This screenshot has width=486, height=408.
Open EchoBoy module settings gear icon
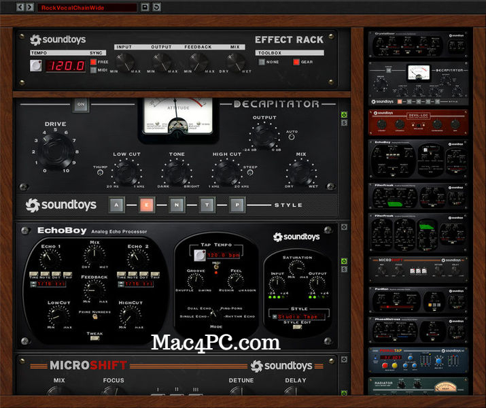(344, 227)
